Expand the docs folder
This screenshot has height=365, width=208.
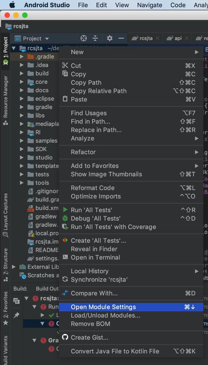coord(22,90)
